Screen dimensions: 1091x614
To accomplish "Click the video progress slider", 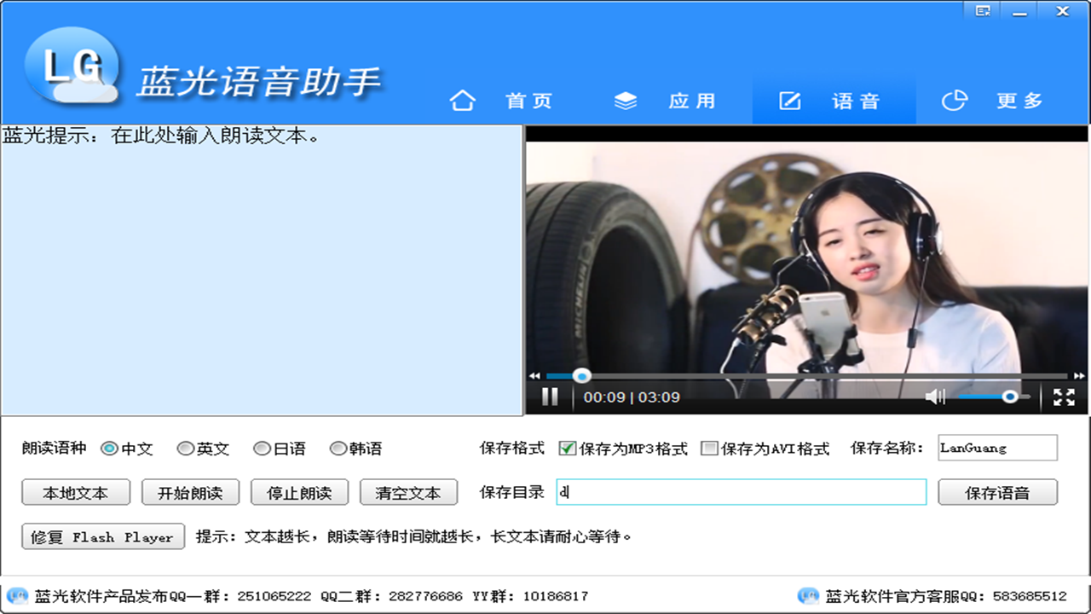I will point(582,375).
